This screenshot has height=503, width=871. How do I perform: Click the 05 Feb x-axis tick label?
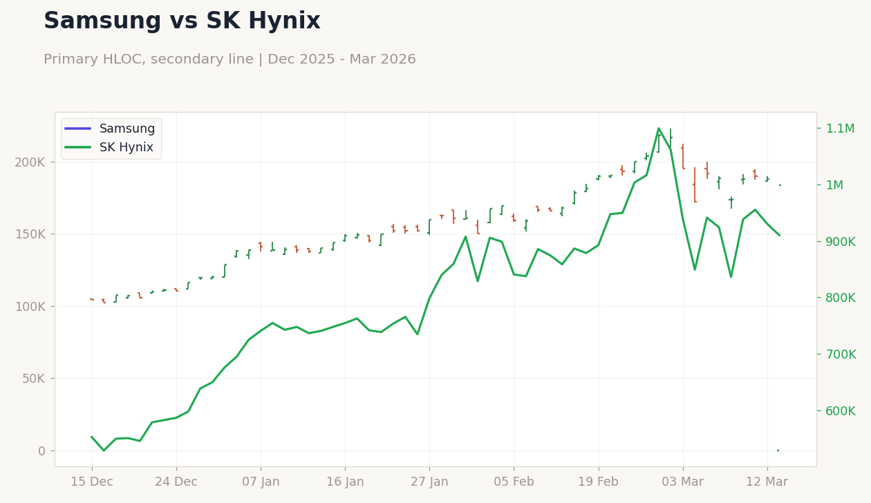pyautogui.click(x=514, y=481)
